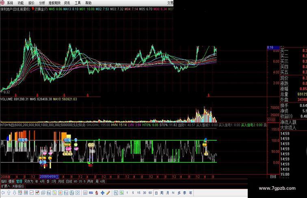
Task: Select the 日线 period tab
Action: point(69,181)
